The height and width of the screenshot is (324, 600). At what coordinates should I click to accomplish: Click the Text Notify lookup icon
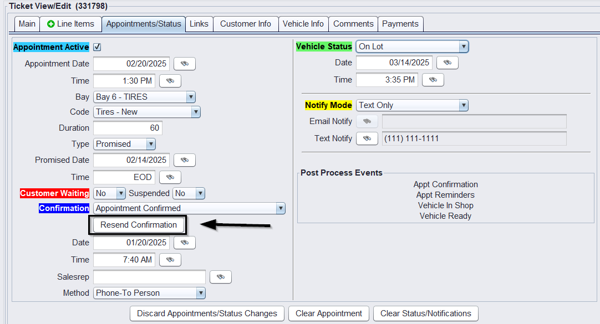pos(367,138)
